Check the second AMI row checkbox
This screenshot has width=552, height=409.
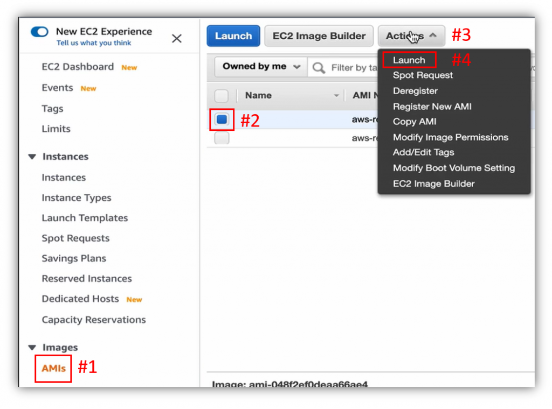pyautogui.click(x=222, y=138)
